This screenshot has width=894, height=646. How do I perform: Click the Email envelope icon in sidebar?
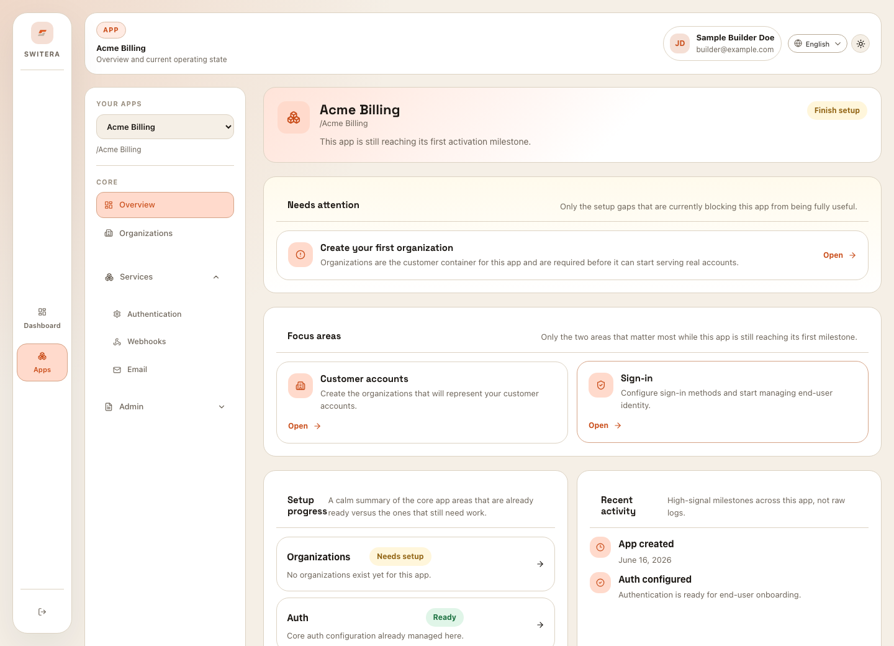click(117, 370)
